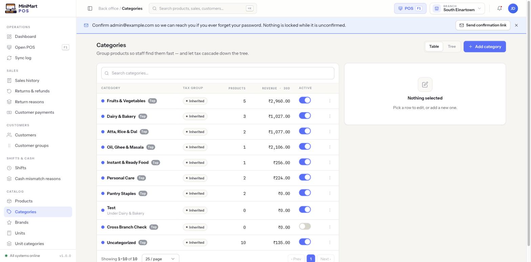Click the Add category button
The image size is (531, 262).
point(485,47)
